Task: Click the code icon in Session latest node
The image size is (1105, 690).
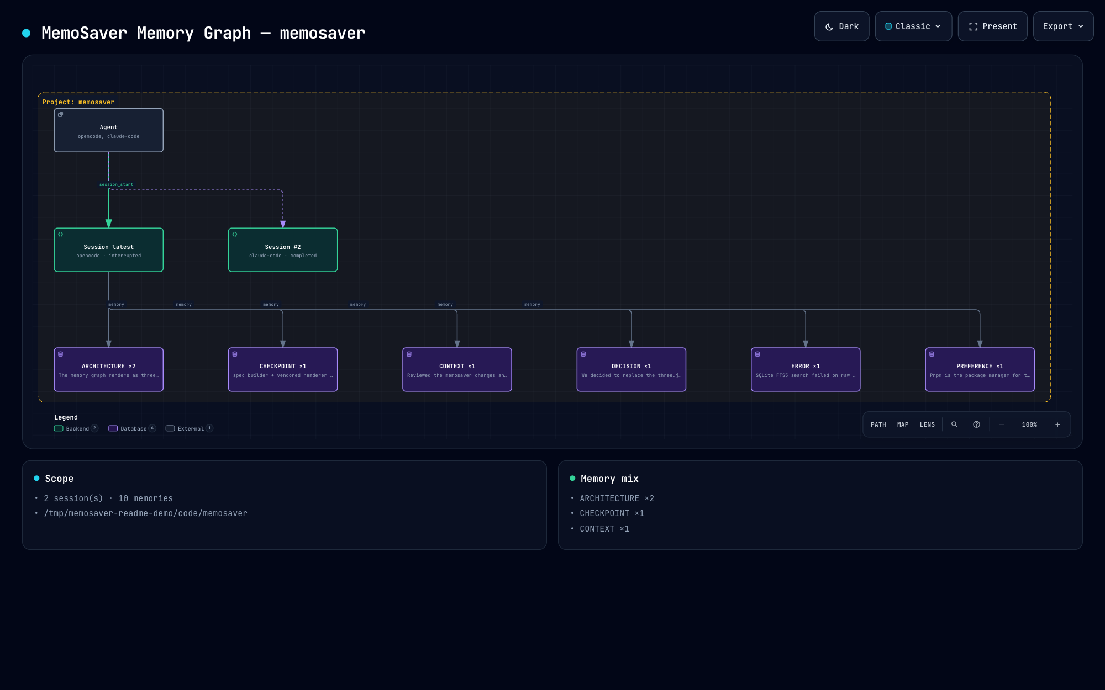Action: 61,235
